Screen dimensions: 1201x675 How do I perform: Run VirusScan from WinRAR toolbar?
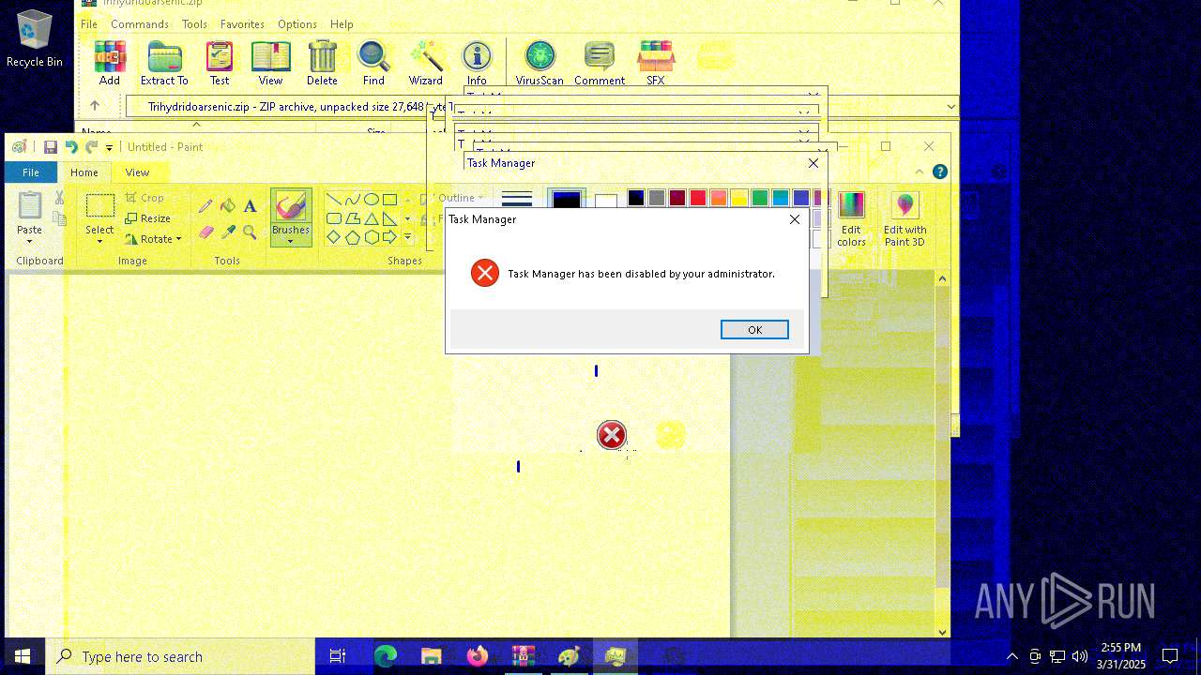(x=540, y=64)
